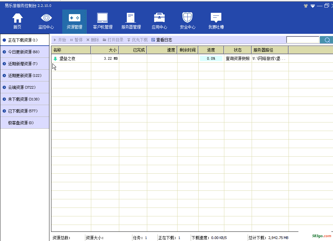Open the title bar dropdown arrow menu
Viewport: 333px width, 241px height.
coord(313,6)
